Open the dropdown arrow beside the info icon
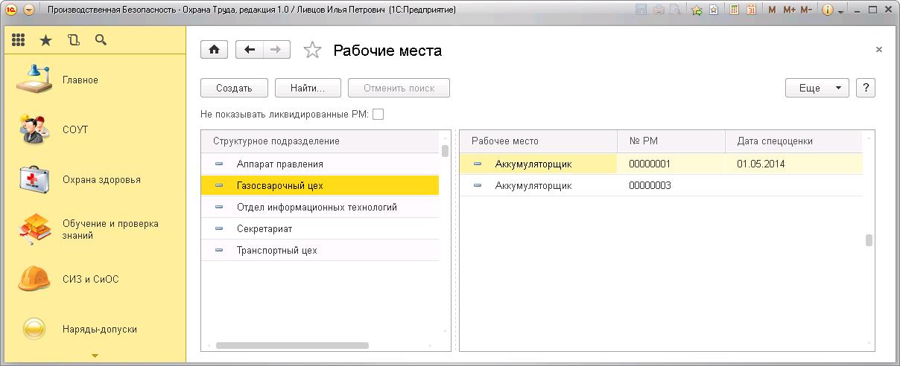900x366 pixels. point(841,11)
